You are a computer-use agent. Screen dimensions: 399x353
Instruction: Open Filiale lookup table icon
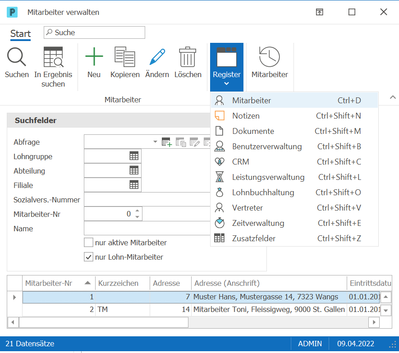pyautogui.click(x=134, y=185)
